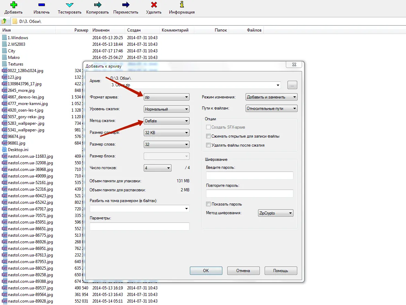Screen dimensions: 406x305
Task: Click the Копировать arrow icon
Action: click(98, 5)
